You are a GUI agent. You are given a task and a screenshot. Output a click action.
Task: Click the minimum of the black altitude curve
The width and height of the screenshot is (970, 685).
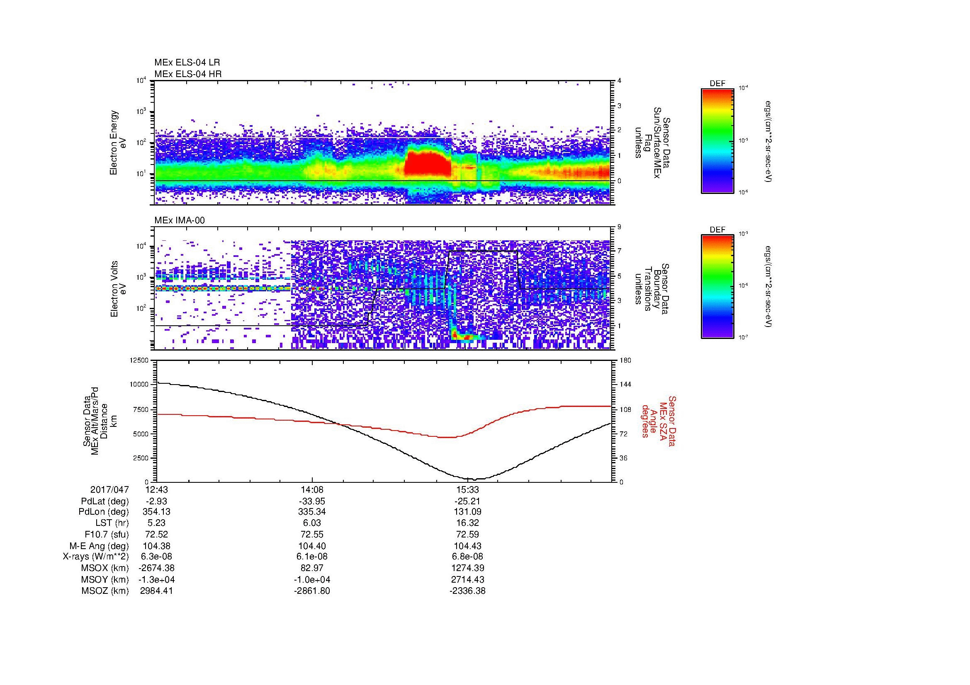tap(474, 479)
